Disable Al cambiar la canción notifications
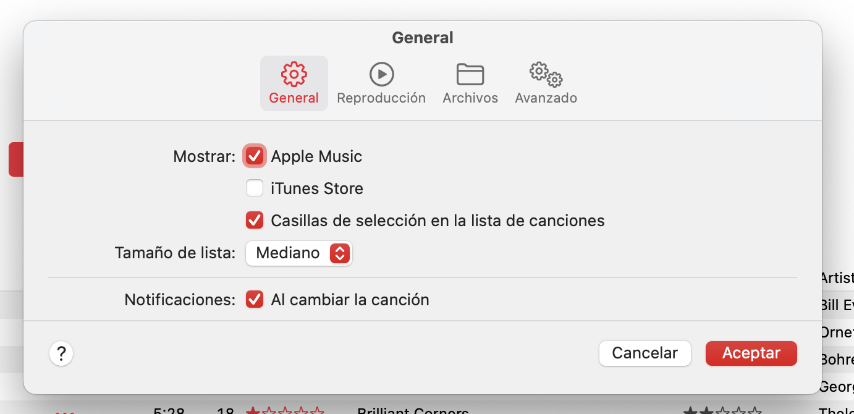This screenshot has width=854, height=414. point(255,300)
